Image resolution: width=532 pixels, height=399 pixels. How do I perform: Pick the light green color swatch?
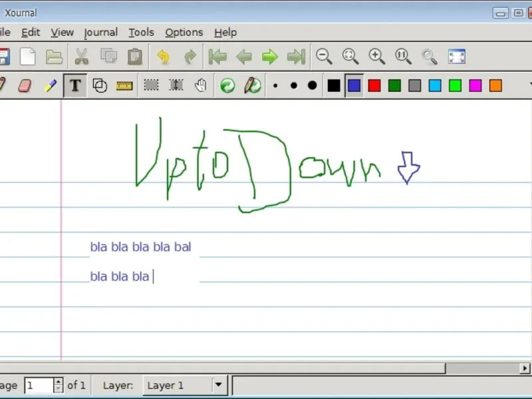click(x=455, y=86)
